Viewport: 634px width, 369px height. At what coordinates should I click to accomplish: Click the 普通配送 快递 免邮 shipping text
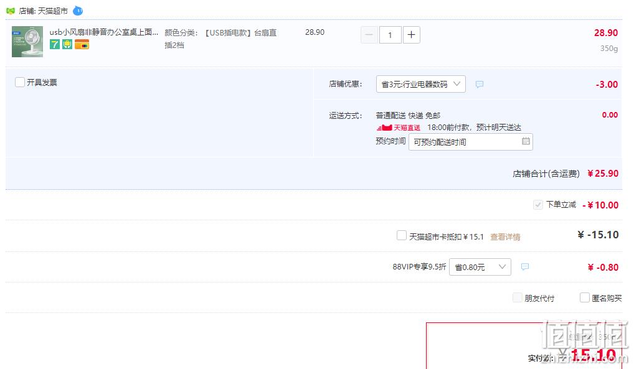(x=408, y=116)
